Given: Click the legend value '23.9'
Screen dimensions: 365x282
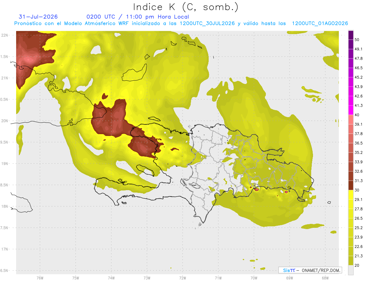Looking at the screenshot, I should click(x=359, y=237).
